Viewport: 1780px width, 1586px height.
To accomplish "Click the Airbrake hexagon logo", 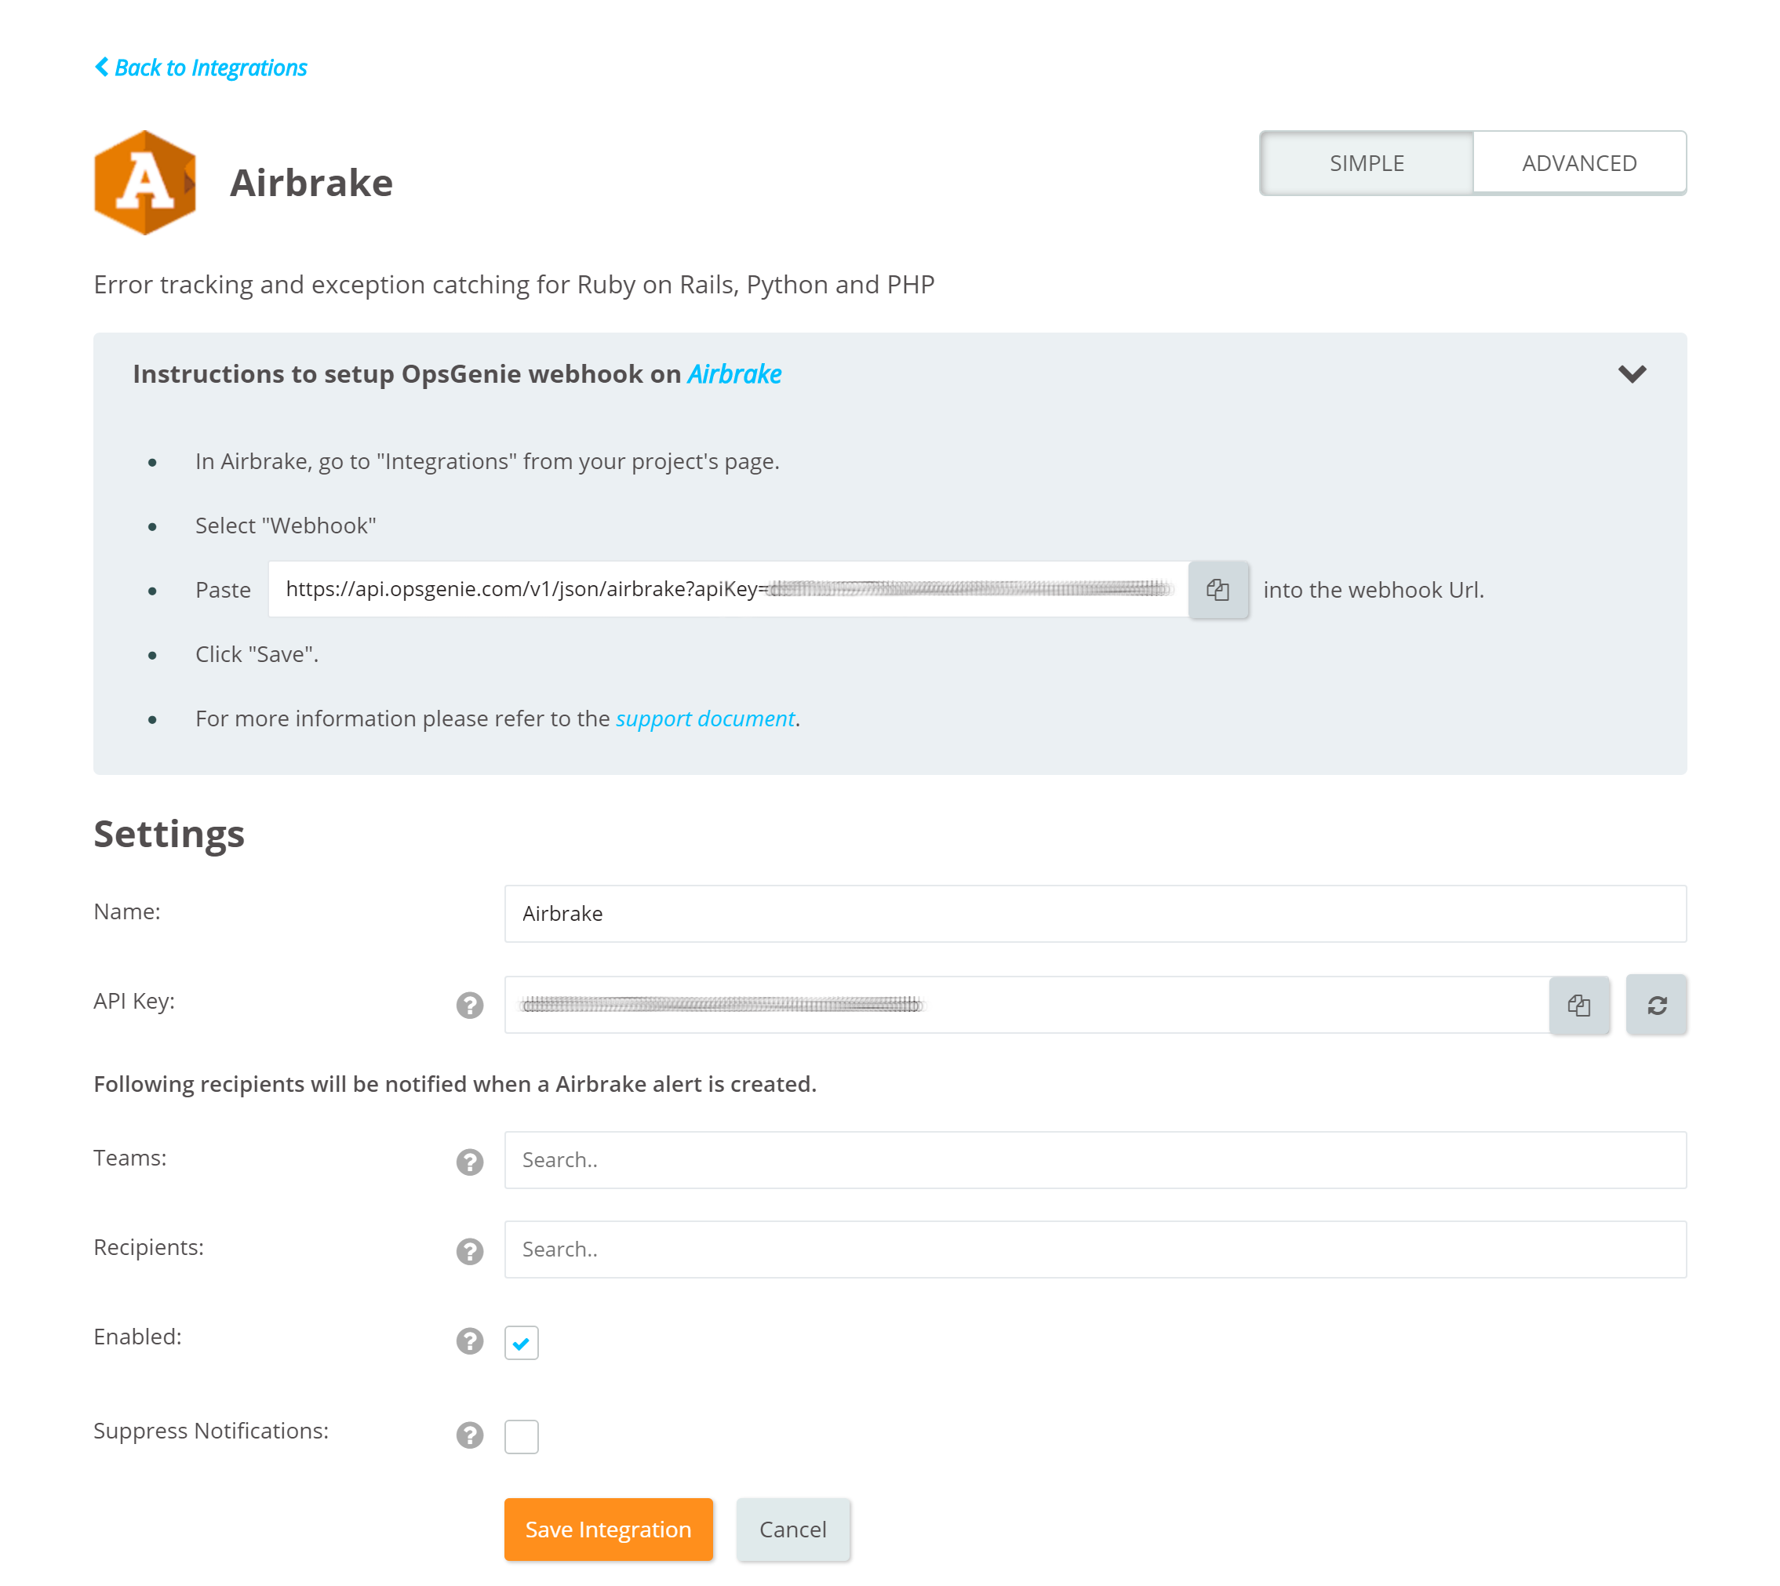I will 144,183.
